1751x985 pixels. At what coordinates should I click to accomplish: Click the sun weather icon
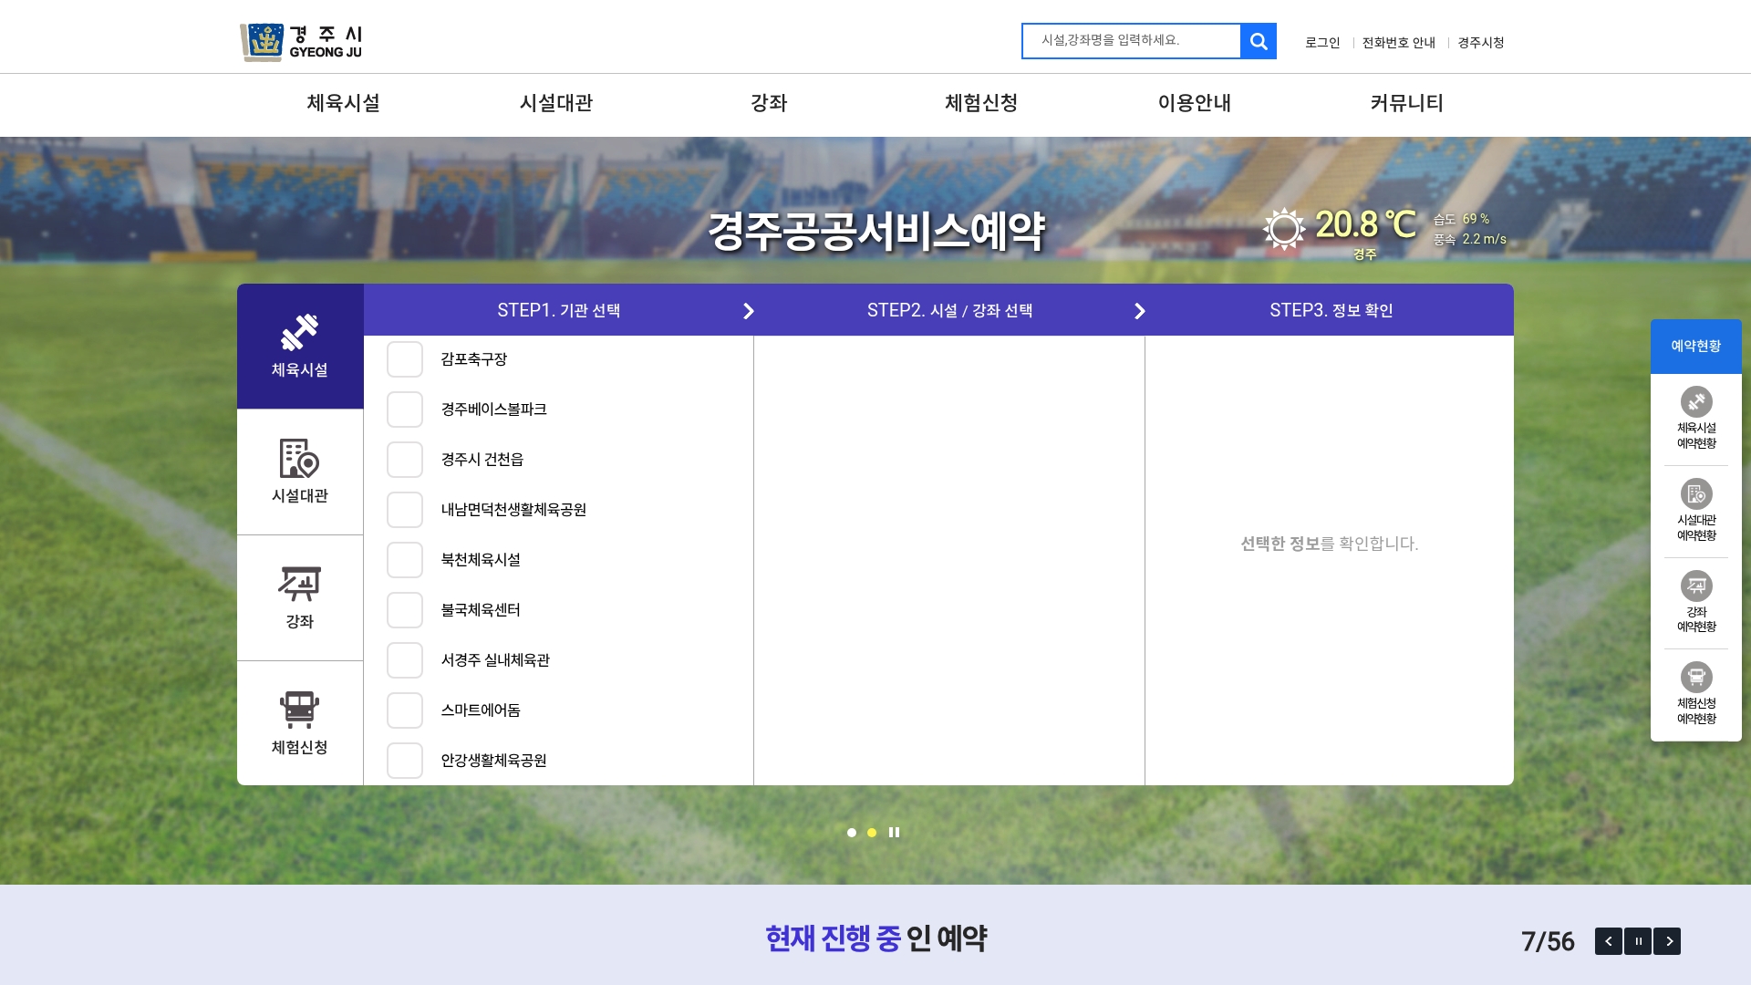[1284, 229]
